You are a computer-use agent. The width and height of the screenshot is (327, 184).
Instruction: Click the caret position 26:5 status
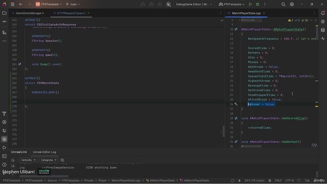coord(254,180)
